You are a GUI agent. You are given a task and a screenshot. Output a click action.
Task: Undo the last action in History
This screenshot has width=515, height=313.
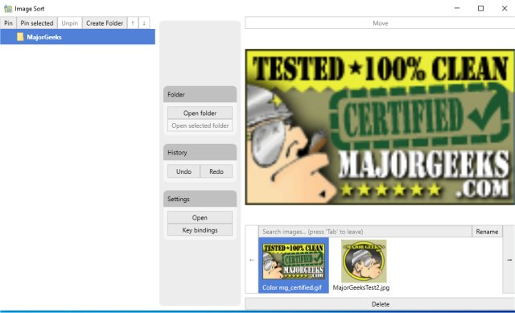183,171
